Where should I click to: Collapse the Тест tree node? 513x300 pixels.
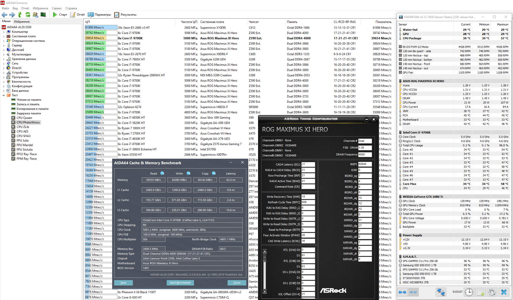[4, 95]
